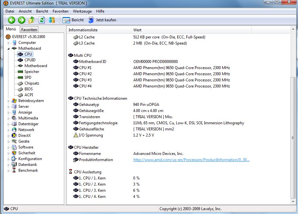This screenshot has height=214, width=298.
Task: Click the vertical scrollbar up arrow
Action: pos(293,29)
